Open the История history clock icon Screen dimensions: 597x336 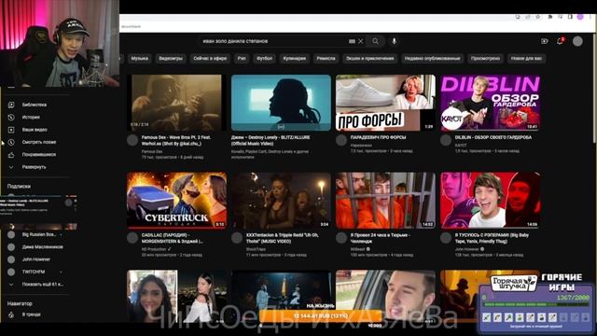tap(11, 118)
